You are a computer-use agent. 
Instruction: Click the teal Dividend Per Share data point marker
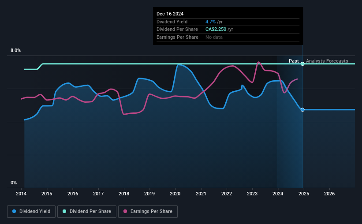coord(302,64)
